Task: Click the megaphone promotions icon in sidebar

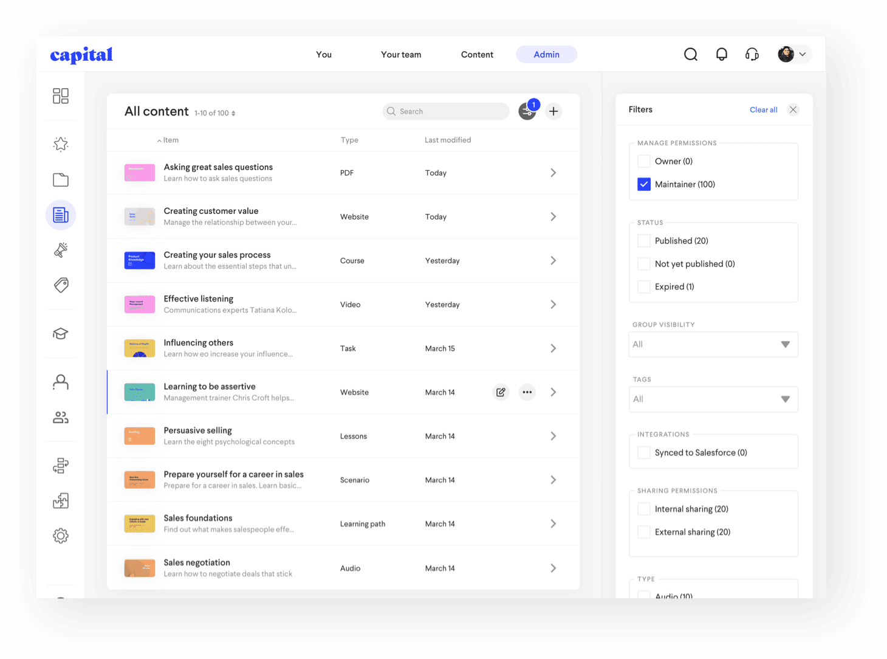Action: click(x=61, y=250)
